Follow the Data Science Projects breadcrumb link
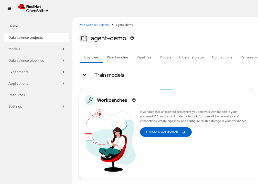This screenshot has height=184, width=258. point(94,25)
